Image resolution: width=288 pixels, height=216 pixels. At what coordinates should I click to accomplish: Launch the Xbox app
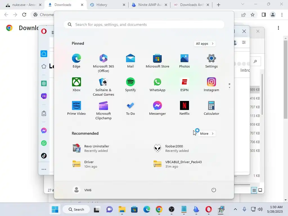tap(76, 84)
